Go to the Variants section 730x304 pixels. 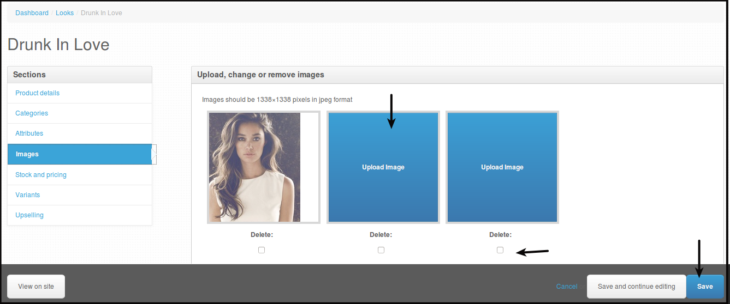(80, 195)
